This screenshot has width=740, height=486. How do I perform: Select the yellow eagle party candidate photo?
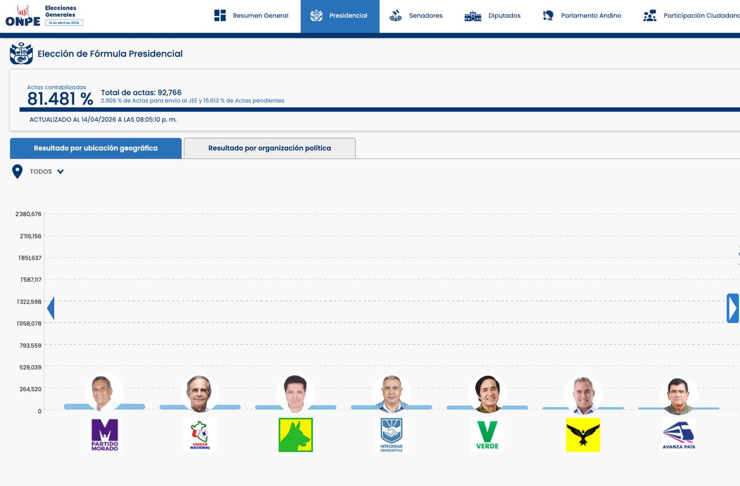(x=583, y=393)
